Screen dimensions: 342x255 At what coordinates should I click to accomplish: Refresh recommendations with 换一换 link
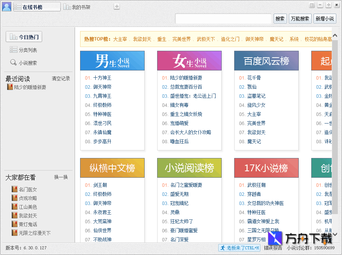click(x=61, y=177)
